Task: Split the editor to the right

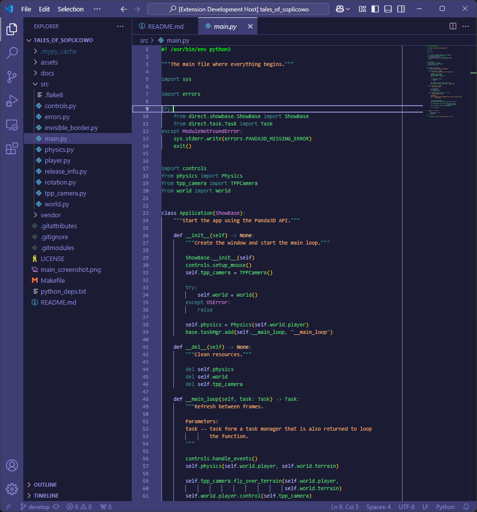Action: pyautogui.click(x=453, y=26)
